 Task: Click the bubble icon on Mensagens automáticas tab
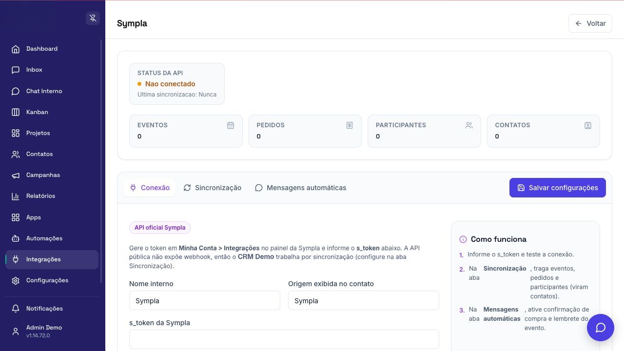pyautogui.click(x=259, y=188)
